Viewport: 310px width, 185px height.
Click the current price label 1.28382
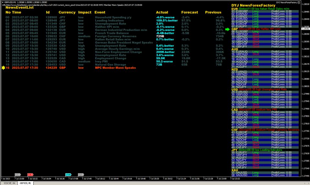(x=305, y=29)
